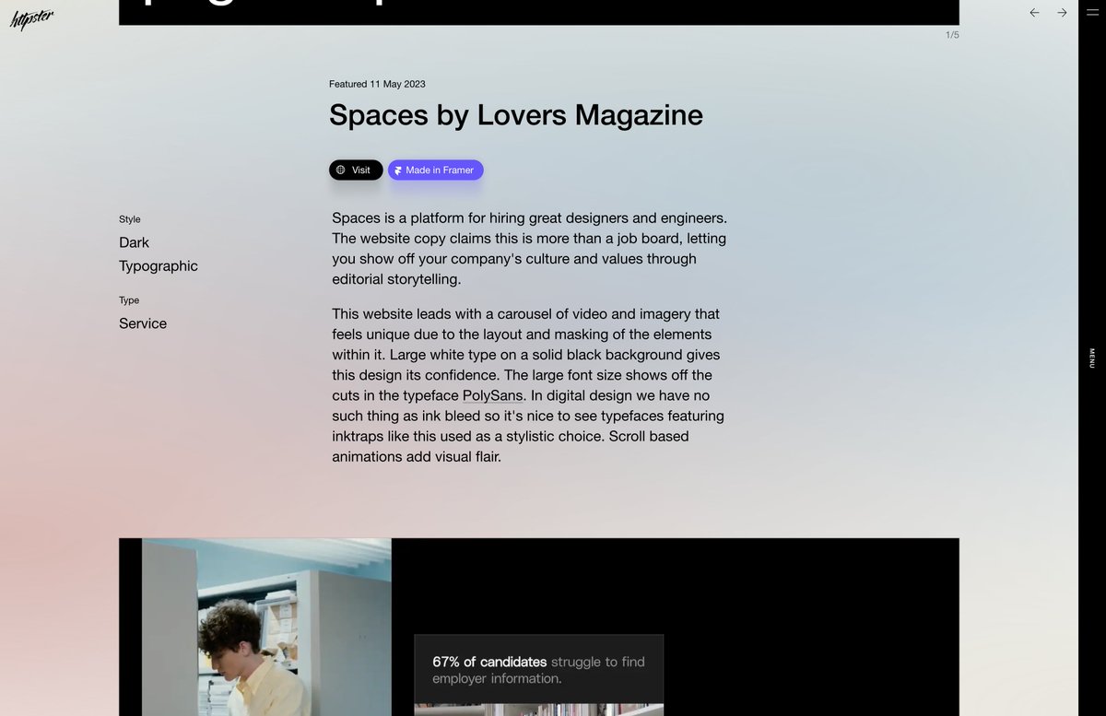Click the 1/5 slide counter

[x=952, y=35]
